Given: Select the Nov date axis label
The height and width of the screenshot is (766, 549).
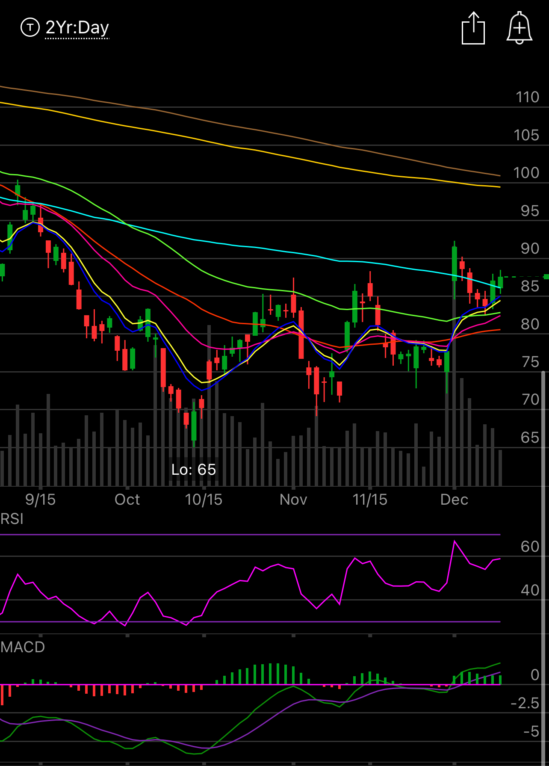Looking at the screenshot, I should coord(293,499).
